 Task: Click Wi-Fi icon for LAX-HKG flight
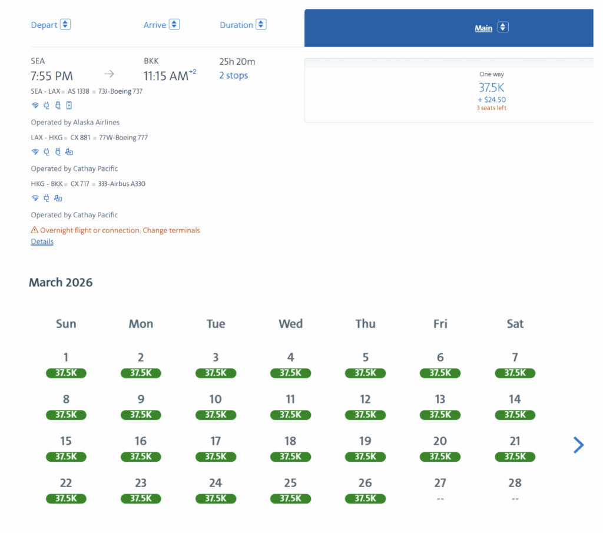click(35, 152)
